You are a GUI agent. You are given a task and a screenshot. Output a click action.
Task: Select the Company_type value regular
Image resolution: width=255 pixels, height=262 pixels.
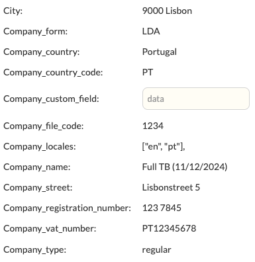156,250
